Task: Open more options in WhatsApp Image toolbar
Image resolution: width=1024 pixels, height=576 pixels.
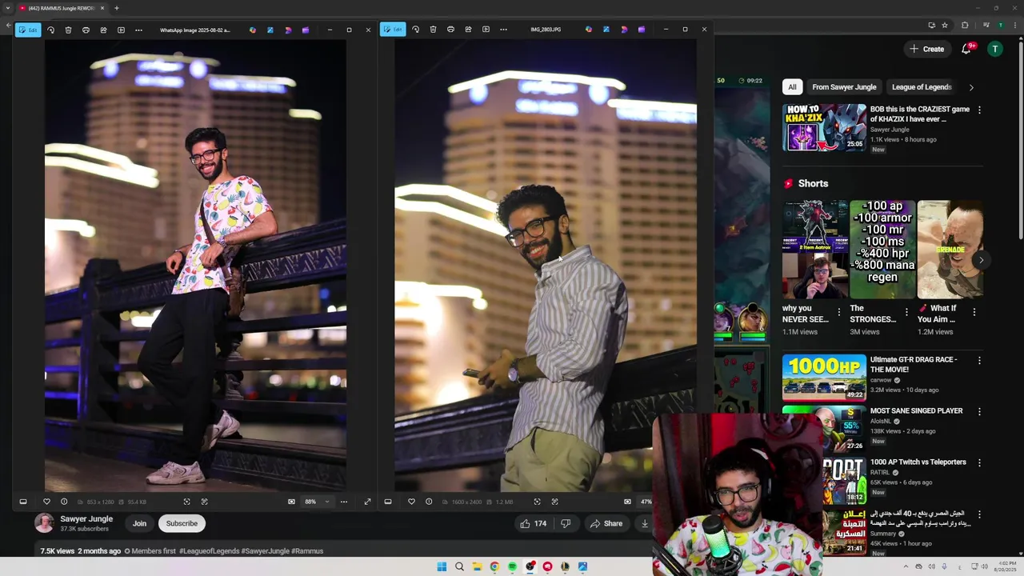Action: [x=138, y=30]
